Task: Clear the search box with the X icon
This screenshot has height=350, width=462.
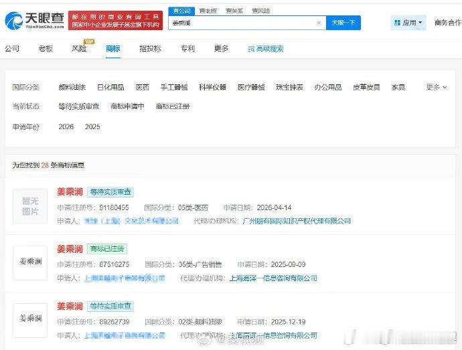Action: tap(319, 23)
